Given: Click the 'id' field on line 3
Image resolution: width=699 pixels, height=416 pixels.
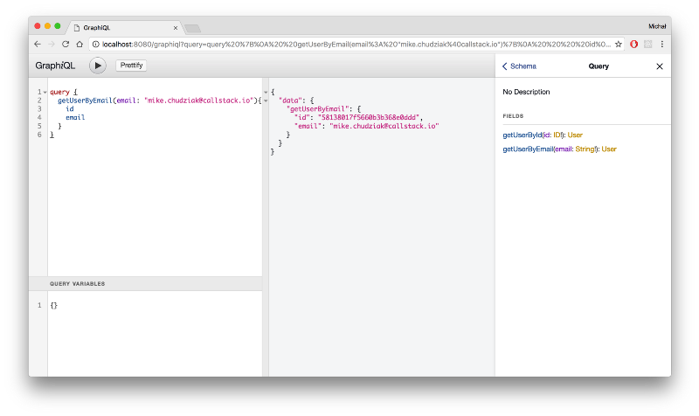Looking at the screenshot, I should 70,108.
